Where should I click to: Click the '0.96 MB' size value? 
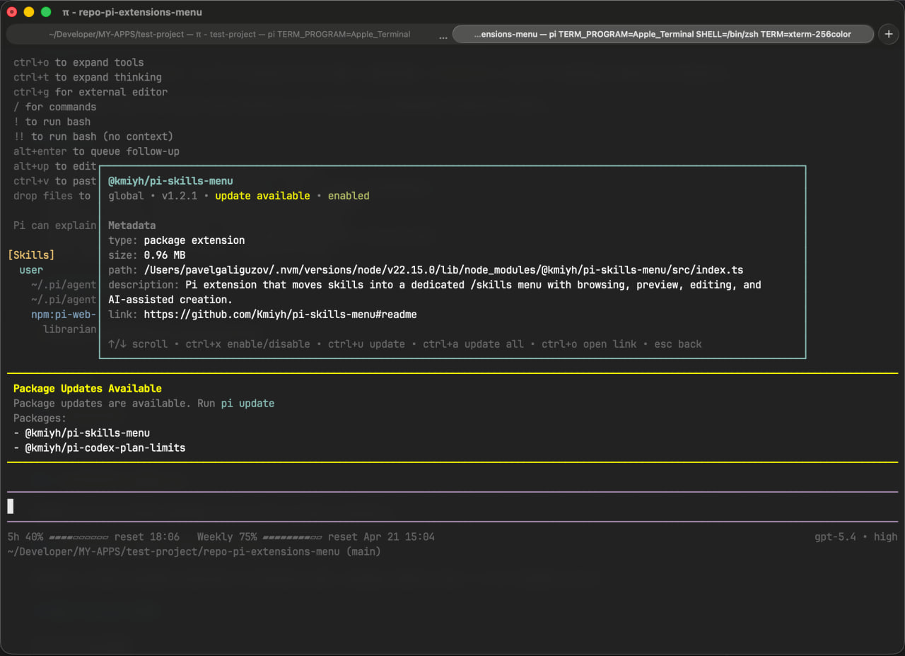coord(164,255)
